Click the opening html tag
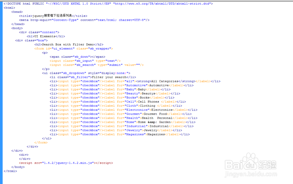 tap(9, 8)
